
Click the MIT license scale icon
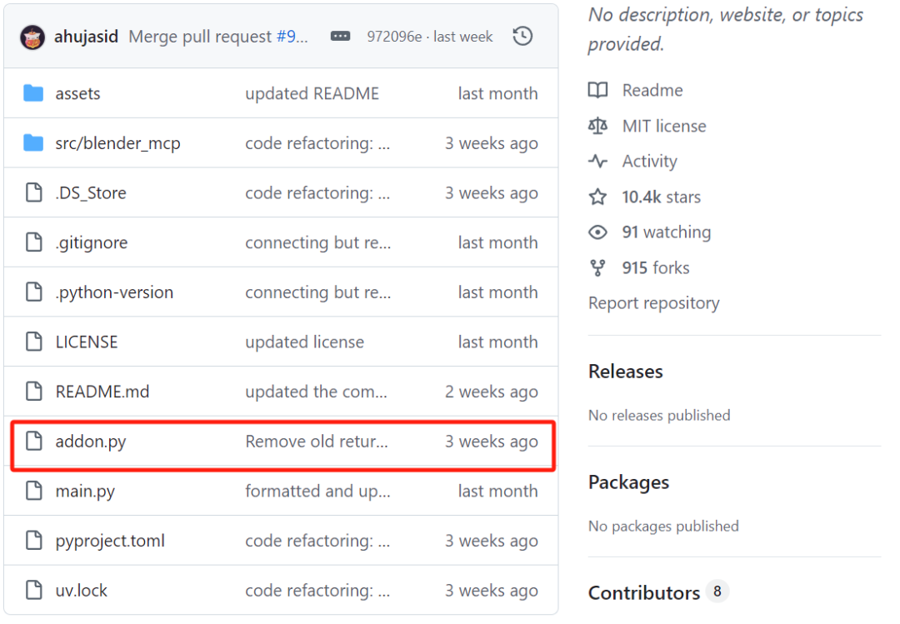597,126
